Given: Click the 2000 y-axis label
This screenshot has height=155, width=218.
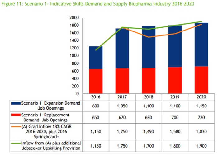Looking at the screenshot, I should 74,18.
